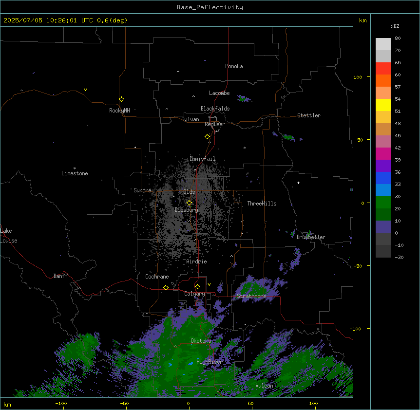This screenshot has width=420, height=410.
Task: Select the yellow diamond marker below Cochrane
Action: [x=166, y=287]
